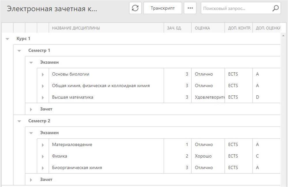Select the Биоорганическая химия discipline name
Screen dimensions: 288x187
[77, 168]
